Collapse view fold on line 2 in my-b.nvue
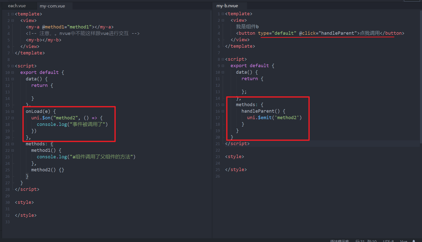 [x=223, y=20]
